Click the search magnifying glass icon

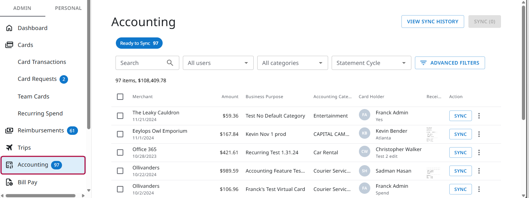coord(170,63)
